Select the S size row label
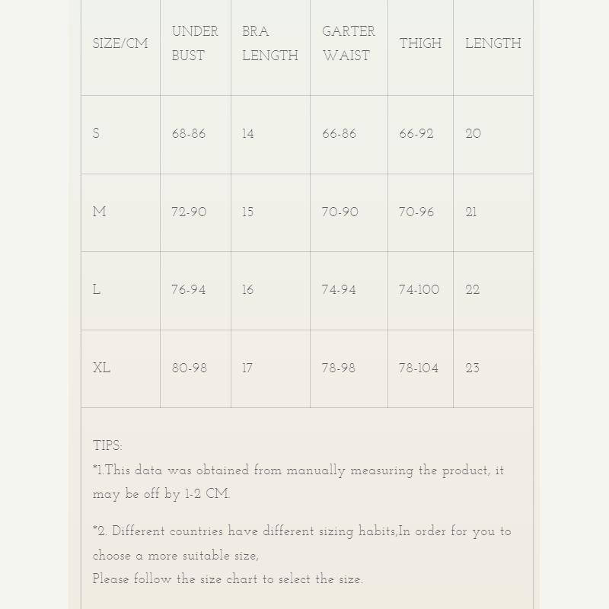 [x=96, y=134]
